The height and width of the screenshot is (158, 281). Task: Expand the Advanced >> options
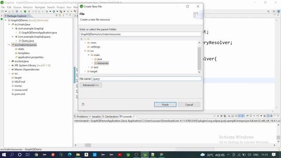91,85
